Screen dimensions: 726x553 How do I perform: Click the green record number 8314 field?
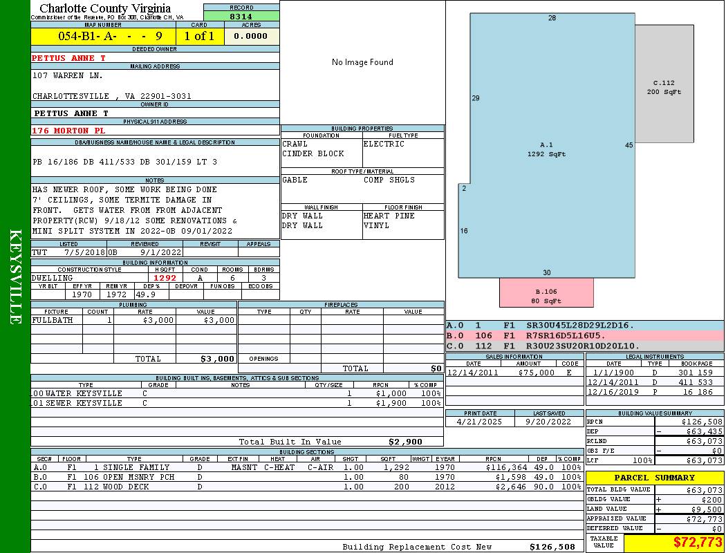tap(241, 16)
